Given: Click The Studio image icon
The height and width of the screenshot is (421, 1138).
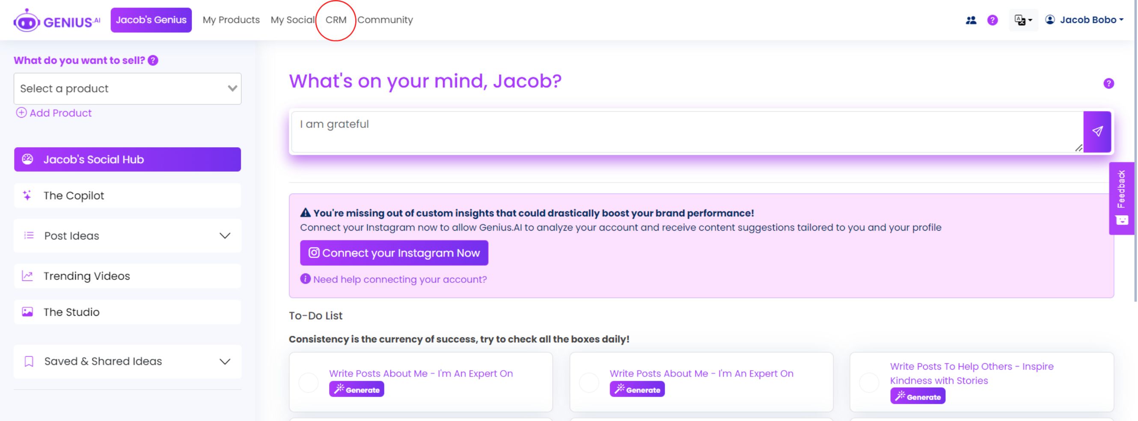Looking at the screenshot, I should [x=27, y=312].
